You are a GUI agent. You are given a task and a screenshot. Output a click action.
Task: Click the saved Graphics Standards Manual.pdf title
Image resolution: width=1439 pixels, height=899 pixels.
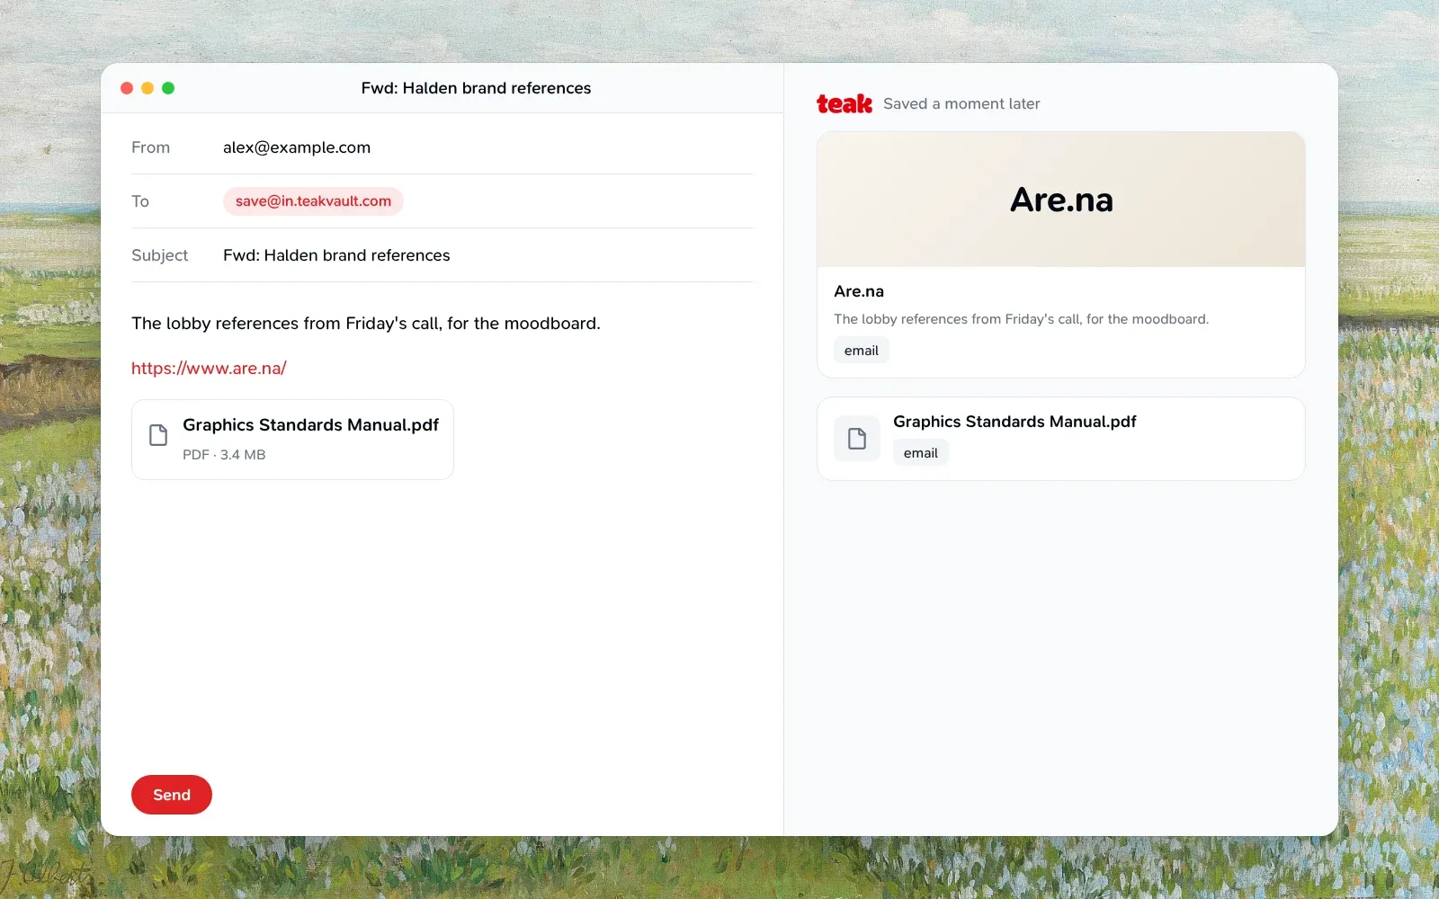pyautogui.click(x=1014, y=422)
